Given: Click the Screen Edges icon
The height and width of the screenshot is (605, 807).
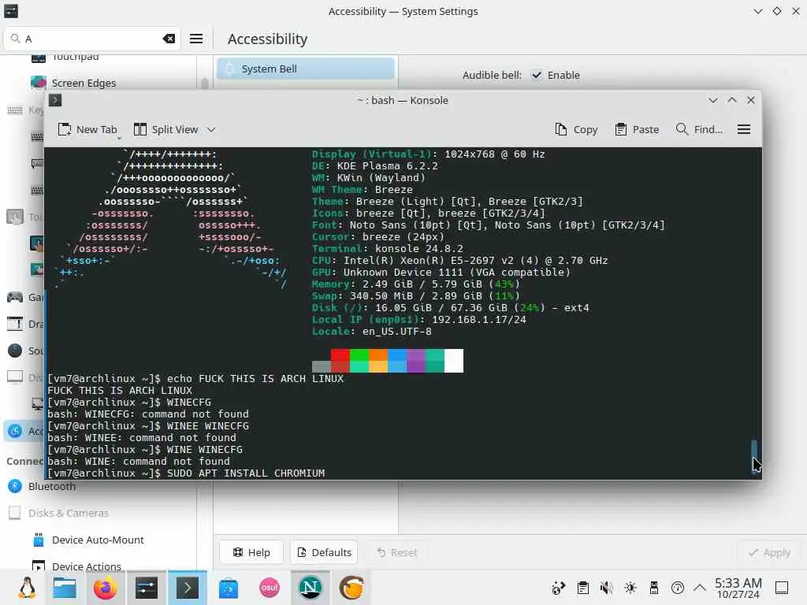Looking at the screenshot, I should (x=38, y=83).
